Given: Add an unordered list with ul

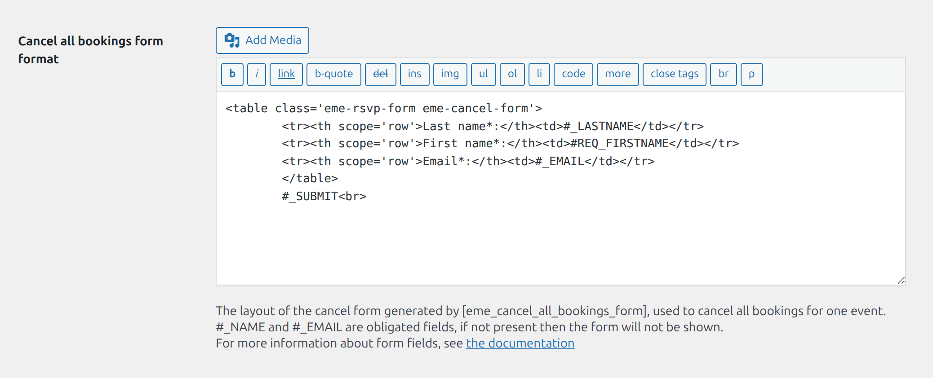Looking at the screenshot, I should [483, 74].
